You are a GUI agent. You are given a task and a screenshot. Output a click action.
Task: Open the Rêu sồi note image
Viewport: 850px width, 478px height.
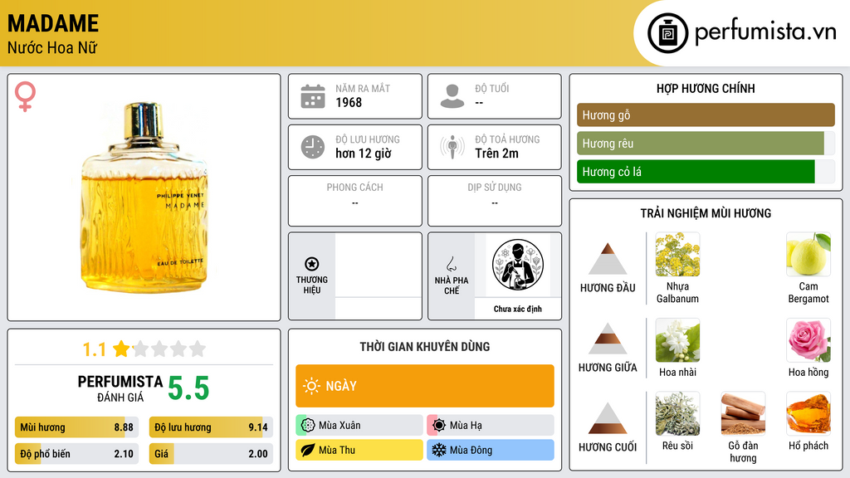677,413
